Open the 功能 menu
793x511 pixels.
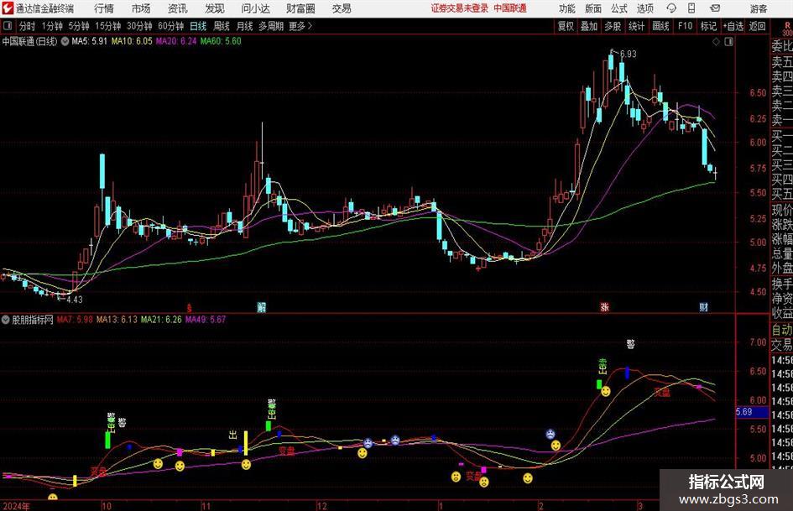[x=567, y=8]
